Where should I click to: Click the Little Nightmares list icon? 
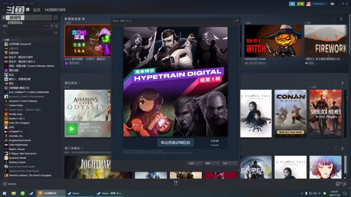click(x=6, y=145)
